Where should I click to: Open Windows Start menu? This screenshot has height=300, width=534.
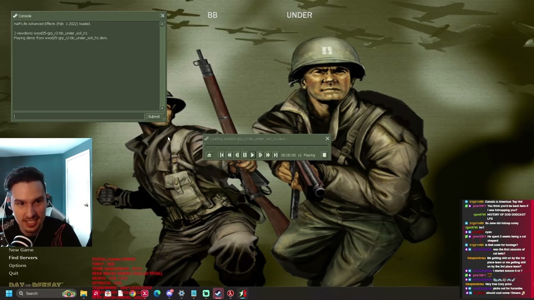click(x=9, y=293)
